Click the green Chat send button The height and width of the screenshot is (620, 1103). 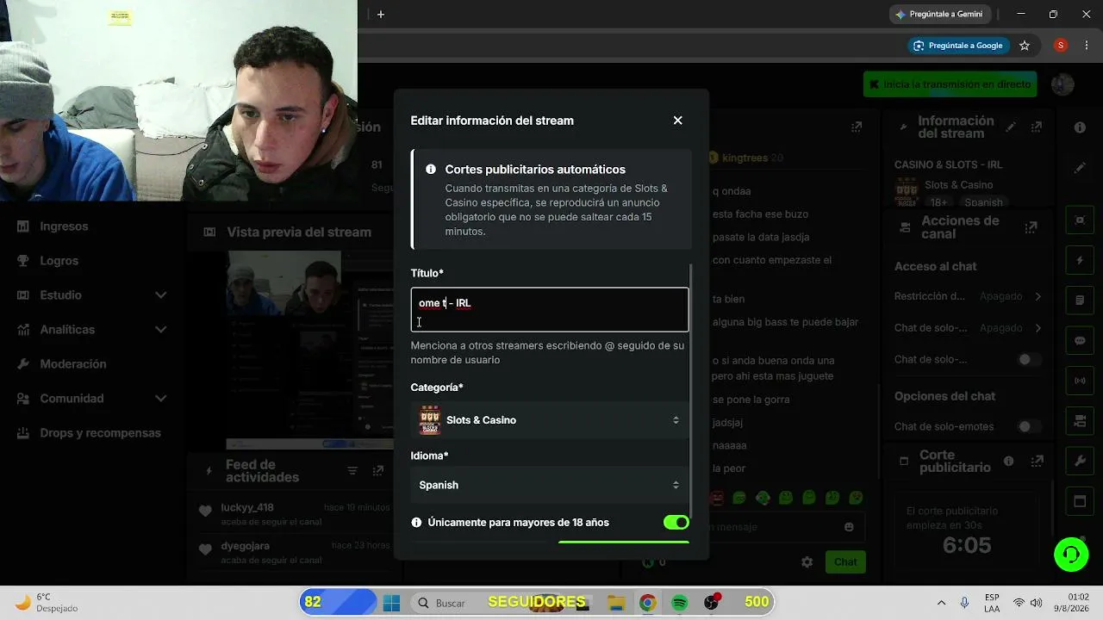coord(845,562)
